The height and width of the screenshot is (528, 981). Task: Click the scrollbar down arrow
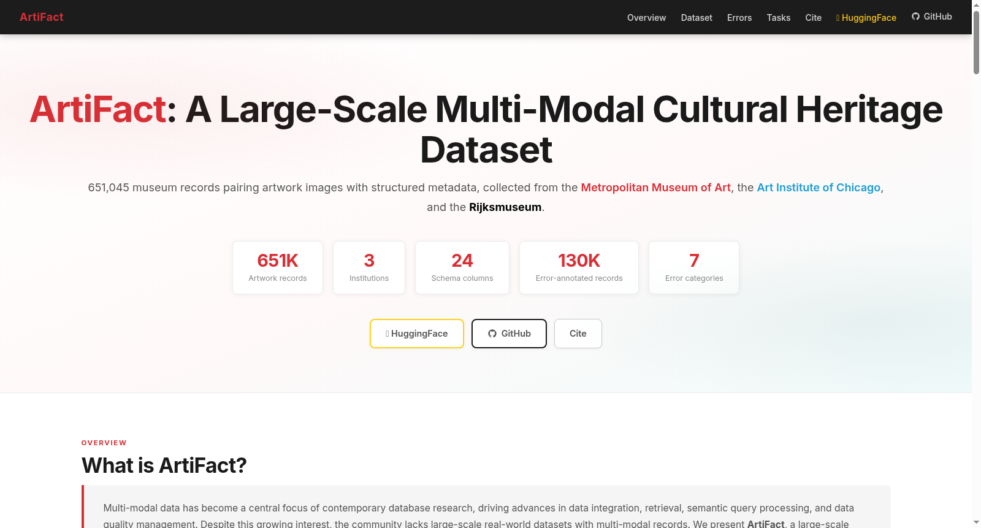click(x=976, y=522)
